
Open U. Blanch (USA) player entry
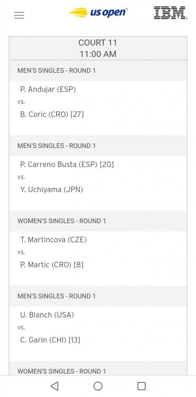click(47, 315)
